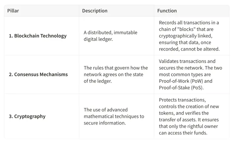The width and height of the screenshot is (236, 146).
Task: Click the words "of the ledger"
Action: tap(98, 81)
